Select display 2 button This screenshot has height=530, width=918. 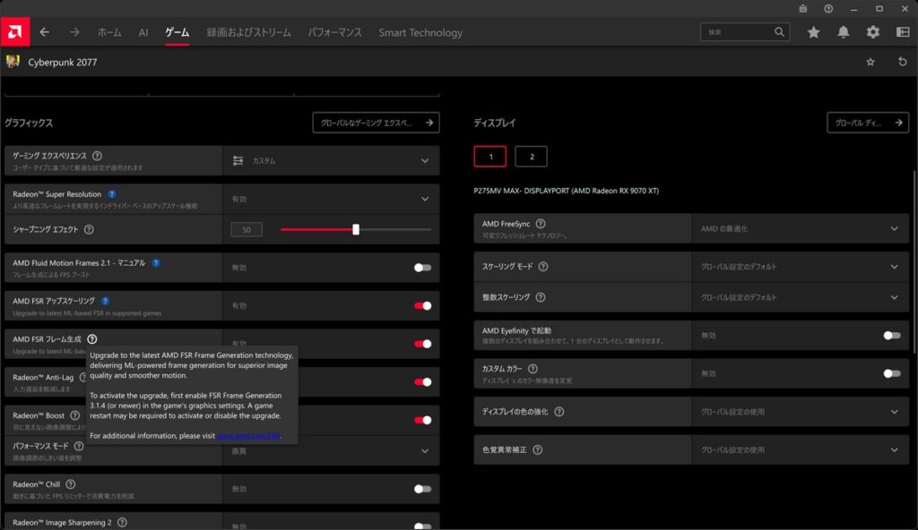pos(531,157)
